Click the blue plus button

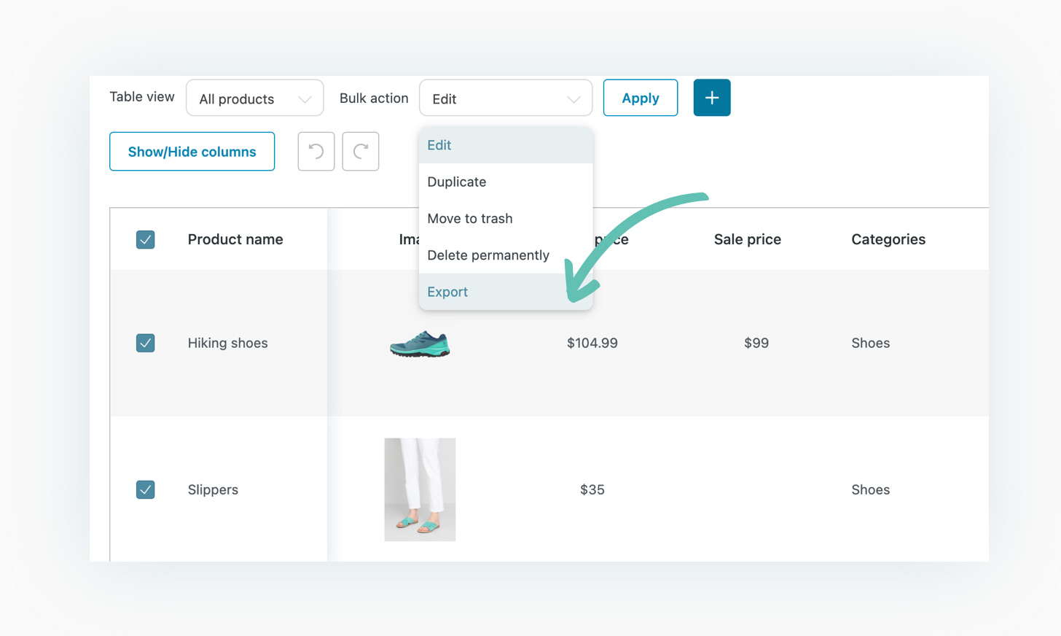[x=712, y=98]
